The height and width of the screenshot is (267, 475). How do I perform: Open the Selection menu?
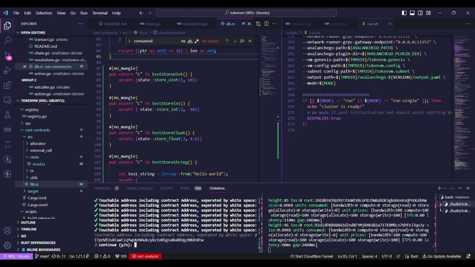(x=44, y=13)
